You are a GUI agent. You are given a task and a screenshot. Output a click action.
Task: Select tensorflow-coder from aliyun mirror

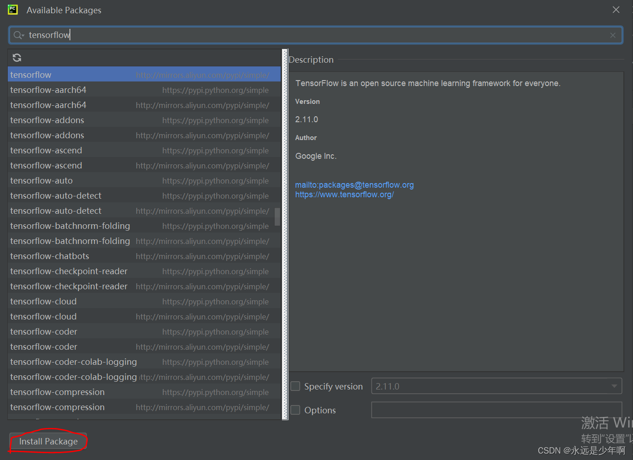pyautogui.click(x=144, y=346)
